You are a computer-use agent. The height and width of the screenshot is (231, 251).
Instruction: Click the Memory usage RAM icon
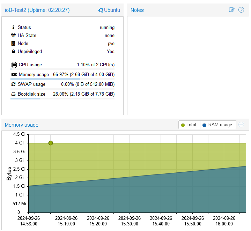point(14,74)
